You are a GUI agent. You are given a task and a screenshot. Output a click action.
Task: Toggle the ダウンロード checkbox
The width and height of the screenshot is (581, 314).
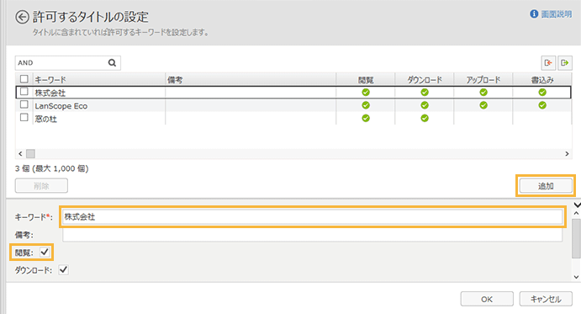[64, 270]
